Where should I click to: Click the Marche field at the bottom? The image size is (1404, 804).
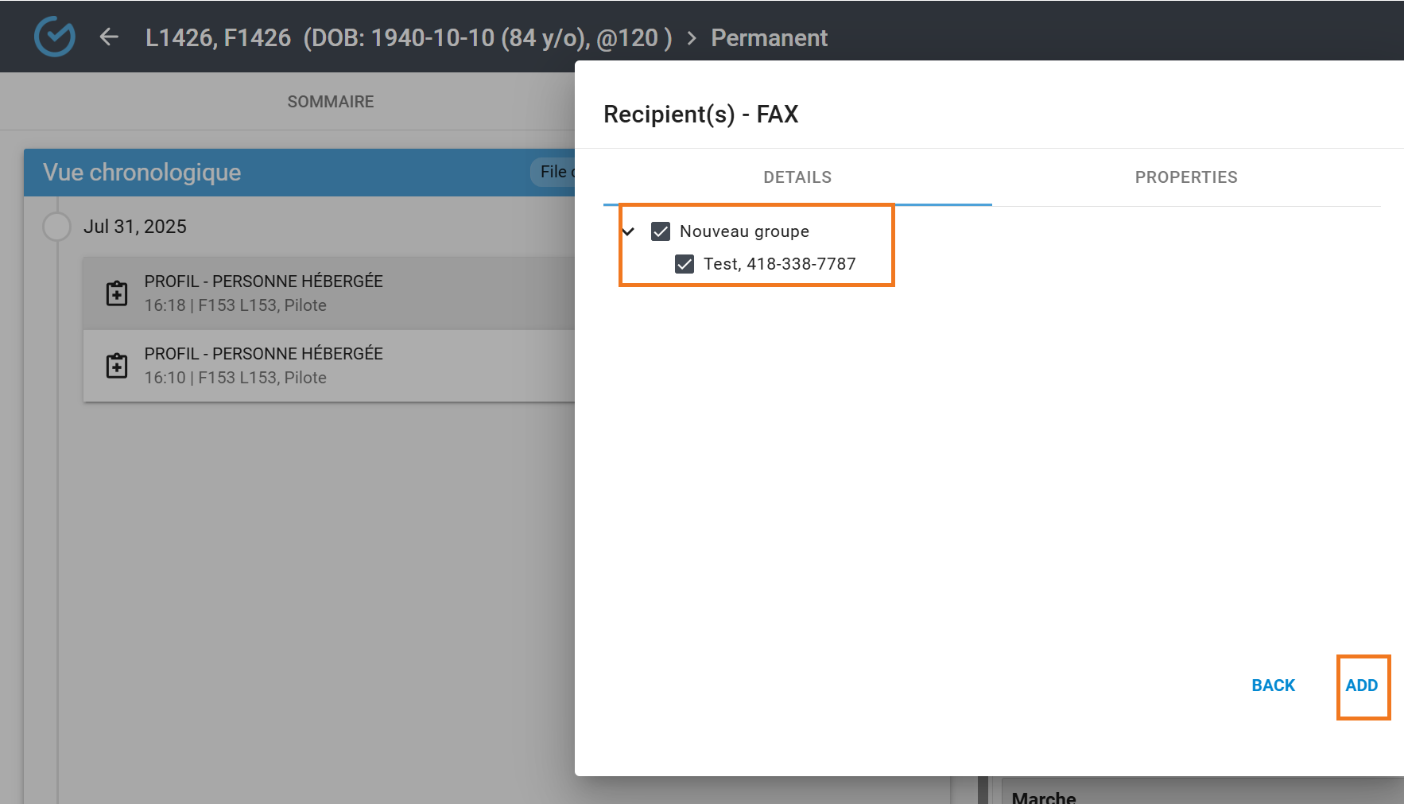click(x=1043, y=797)
